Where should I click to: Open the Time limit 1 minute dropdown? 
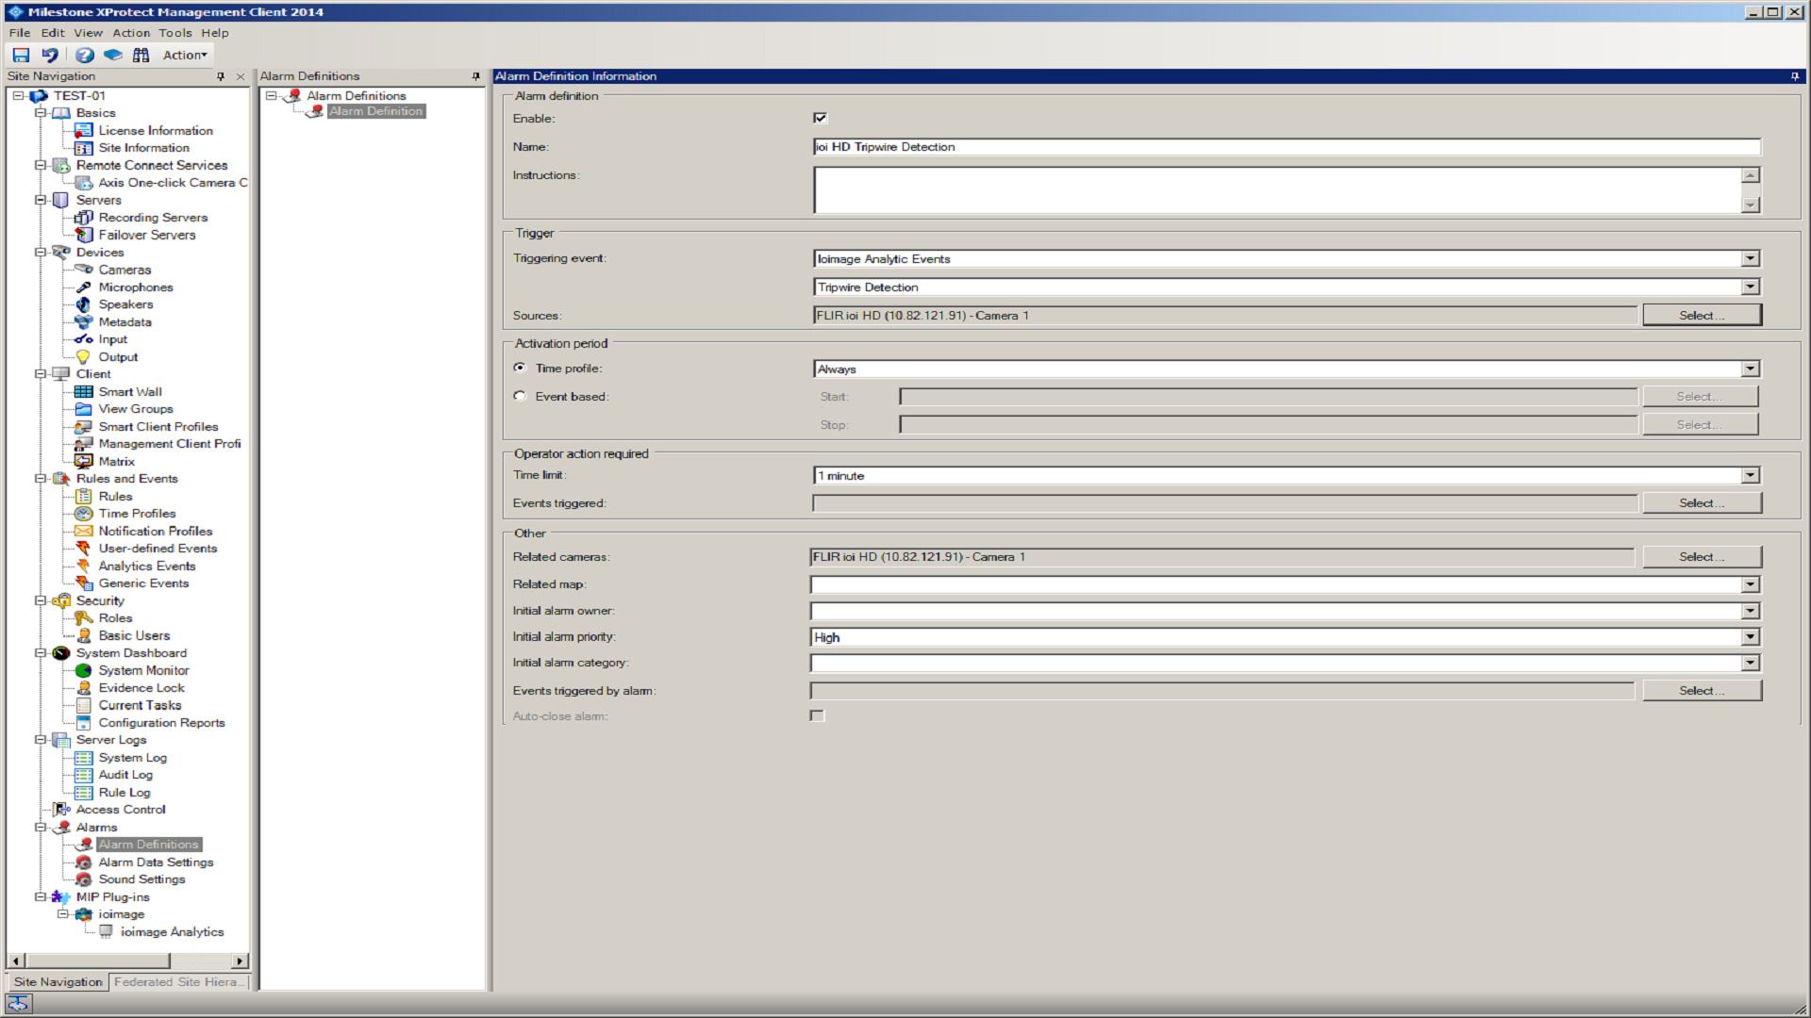(x=1751, y=475)
